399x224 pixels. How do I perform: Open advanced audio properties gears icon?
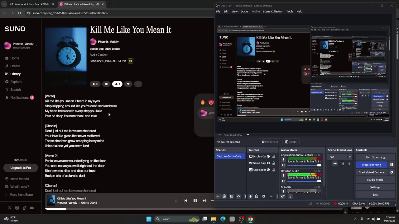tap(283, 196)
